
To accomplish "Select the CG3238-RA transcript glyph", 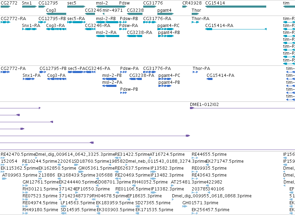I will click(135, 36).
